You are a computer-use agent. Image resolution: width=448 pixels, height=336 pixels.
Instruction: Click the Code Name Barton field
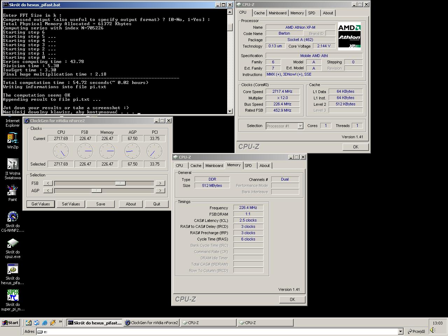click(x=284, y=33)
